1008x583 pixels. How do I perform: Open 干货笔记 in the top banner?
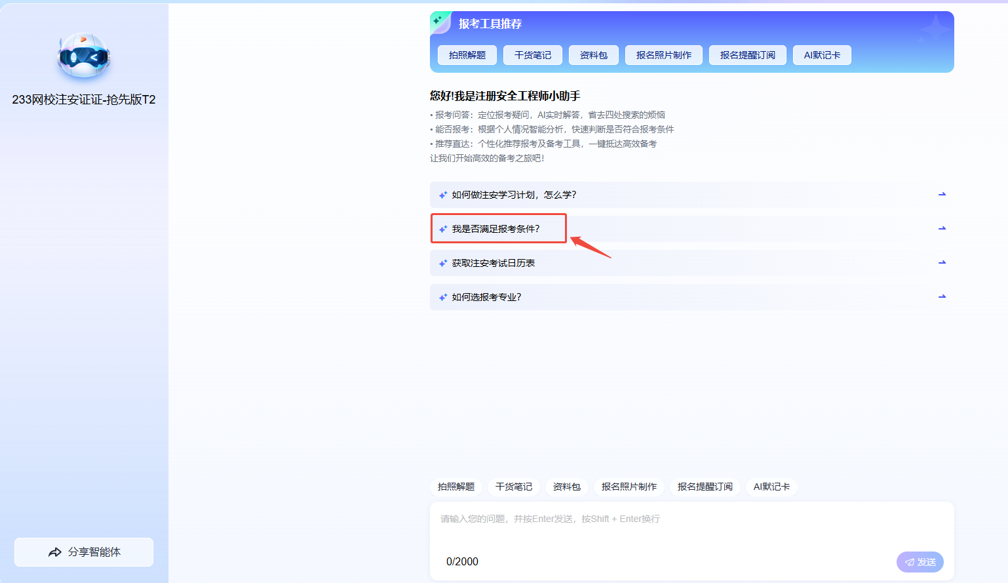click(533, 55)
